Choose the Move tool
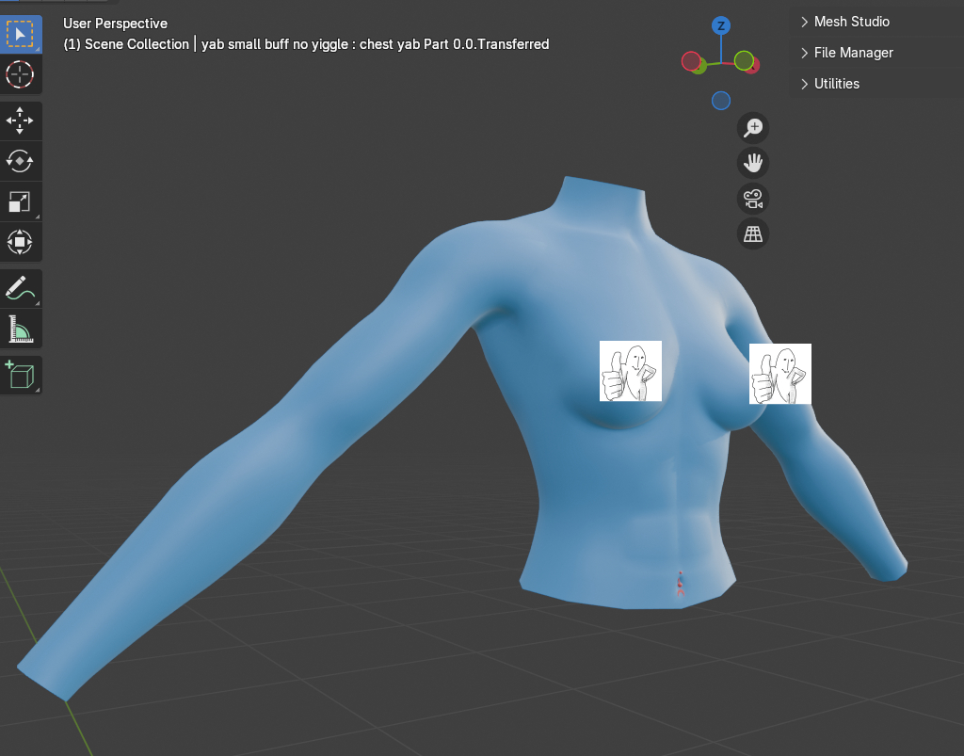 [x=20, y=121]
